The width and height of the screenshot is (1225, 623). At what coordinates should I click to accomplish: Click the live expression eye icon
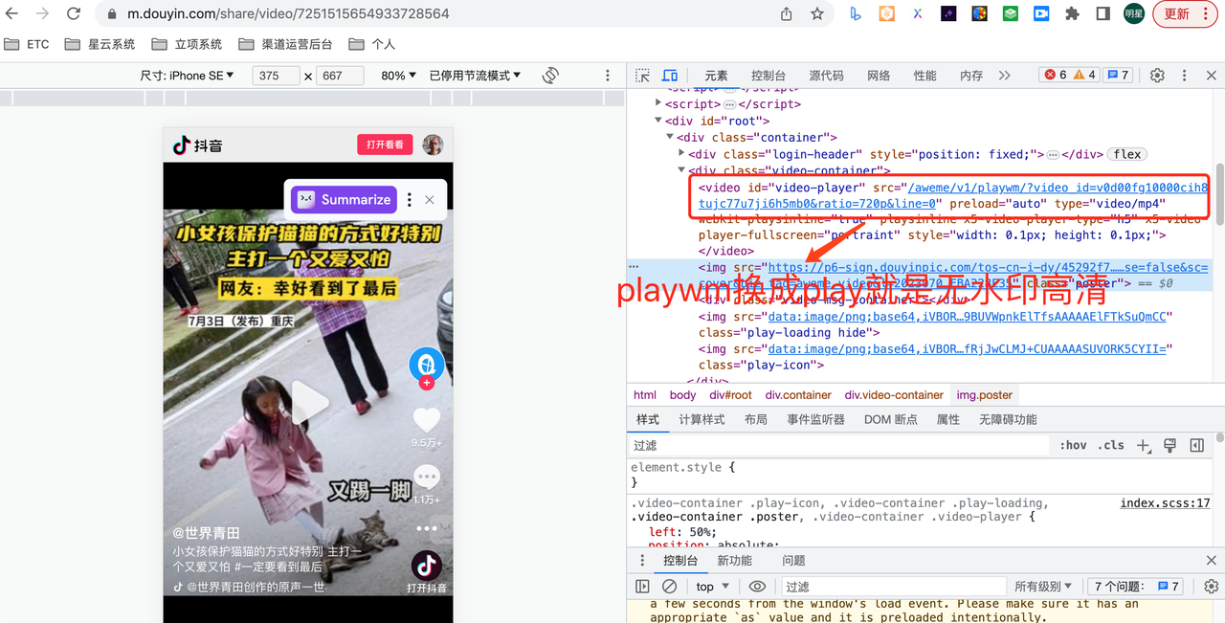click(x=757, y=586)
